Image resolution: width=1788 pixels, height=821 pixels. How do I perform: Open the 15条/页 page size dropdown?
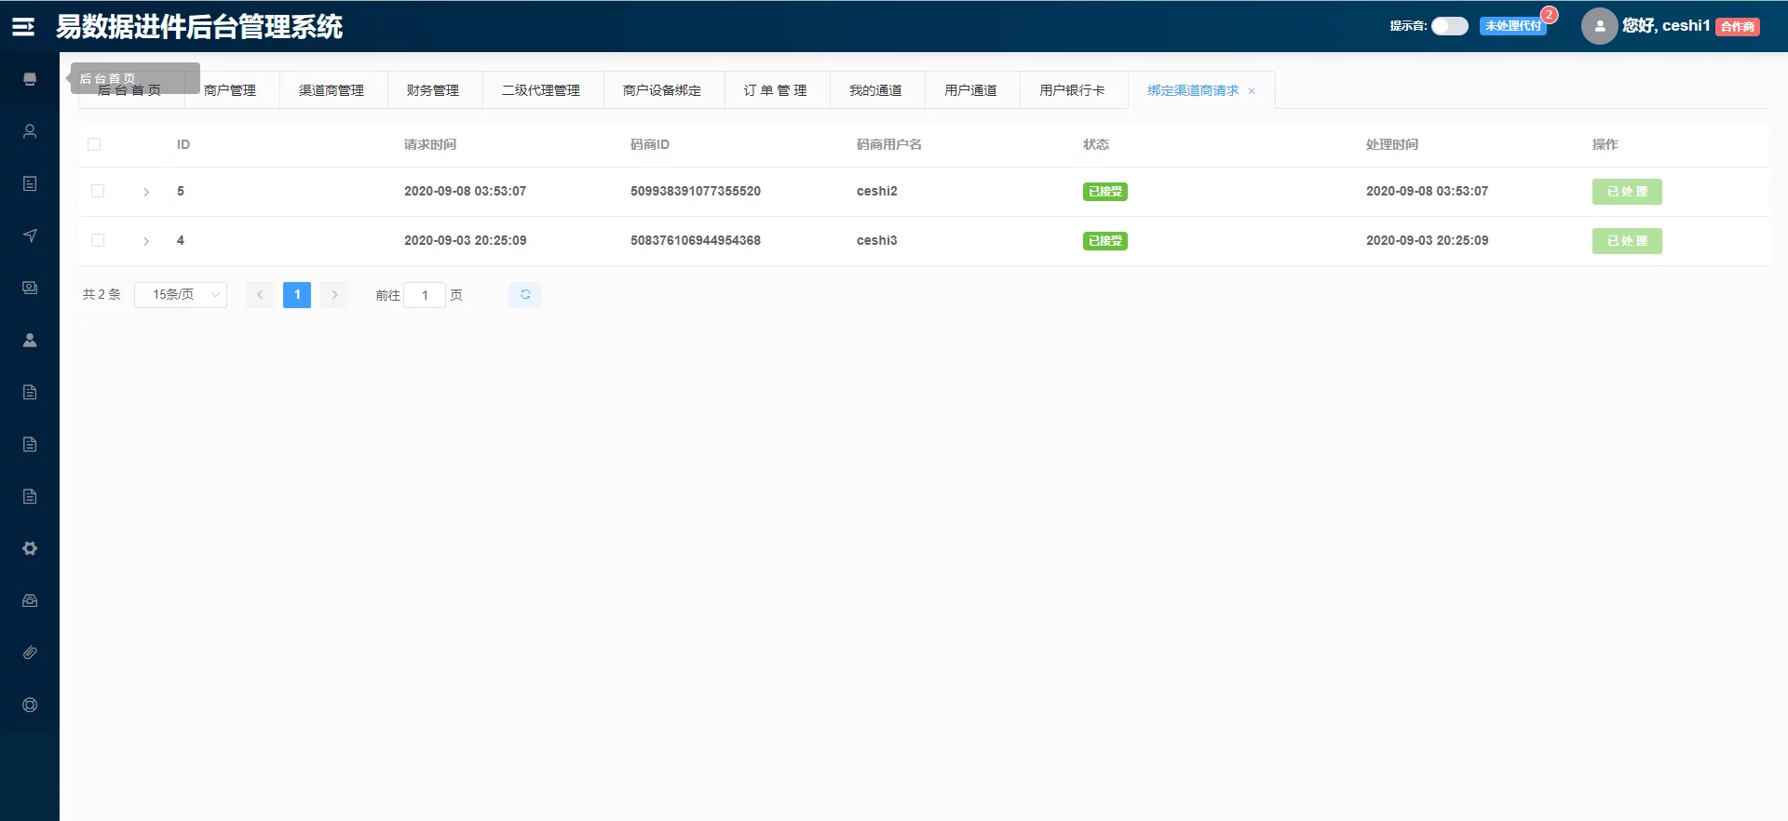[x=181, y=295]
